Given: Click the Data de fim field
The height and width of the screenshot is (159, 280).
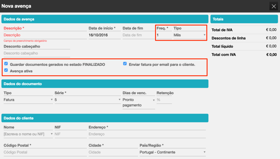Looking at the screenshot, I should coord(139,35).
